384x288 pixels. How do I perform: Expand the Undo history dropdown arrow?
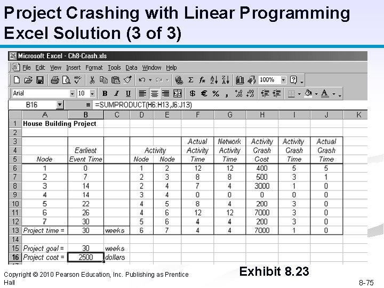tap(150, 80)
